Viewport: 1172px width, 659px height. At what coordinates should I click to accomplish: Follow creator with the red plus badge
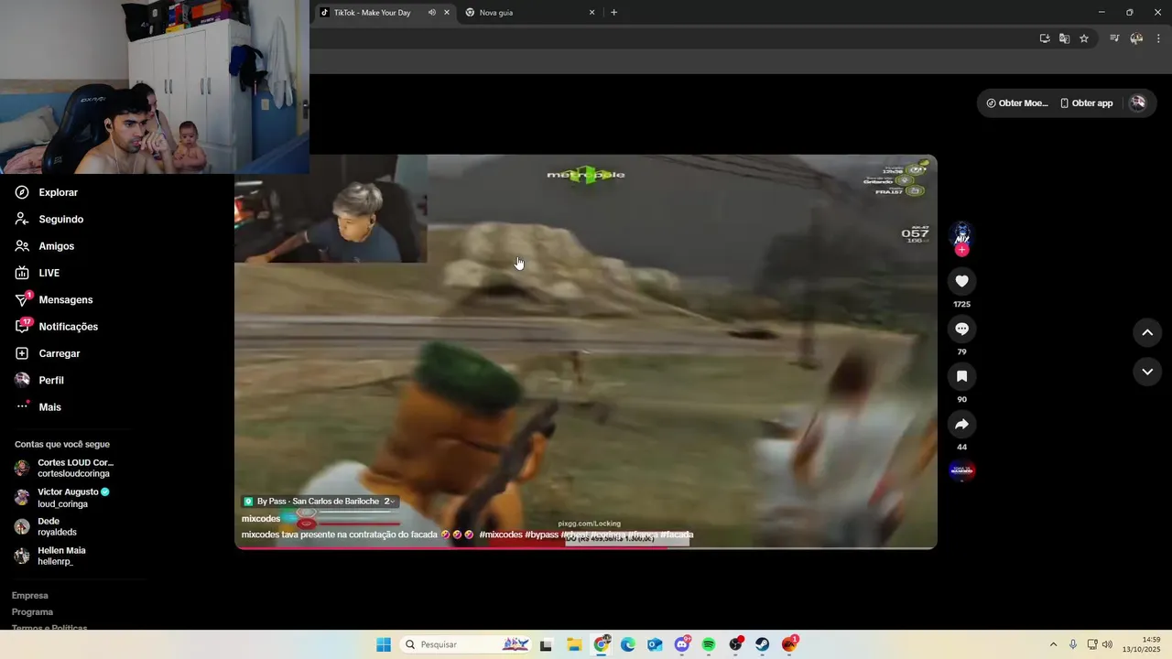tap(961, 250)
